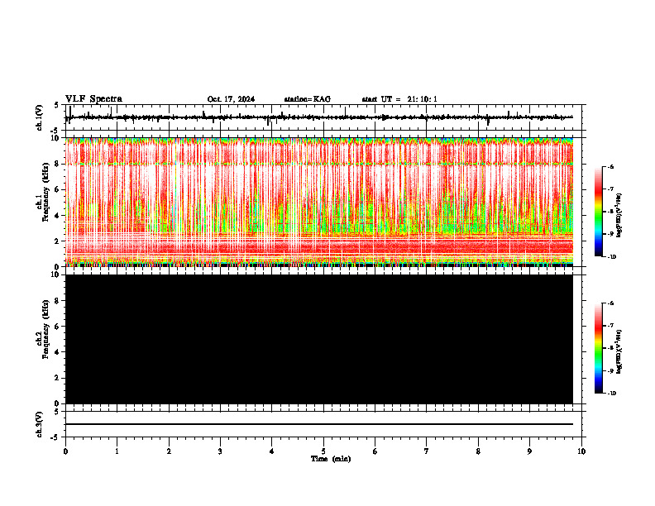Click inside the ch.1 colored spectrogram panel
Image resolution: width=655 pixels, height=506 pixels.
click(x=319, y=202)
